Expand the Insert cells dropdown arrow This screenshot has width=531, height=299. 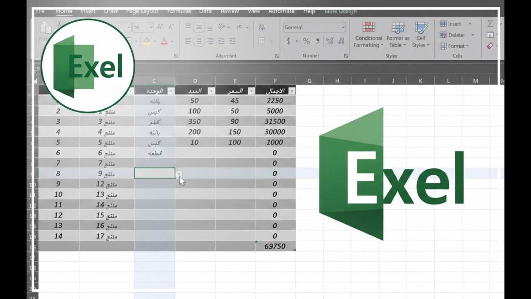(x=470, y=24)
